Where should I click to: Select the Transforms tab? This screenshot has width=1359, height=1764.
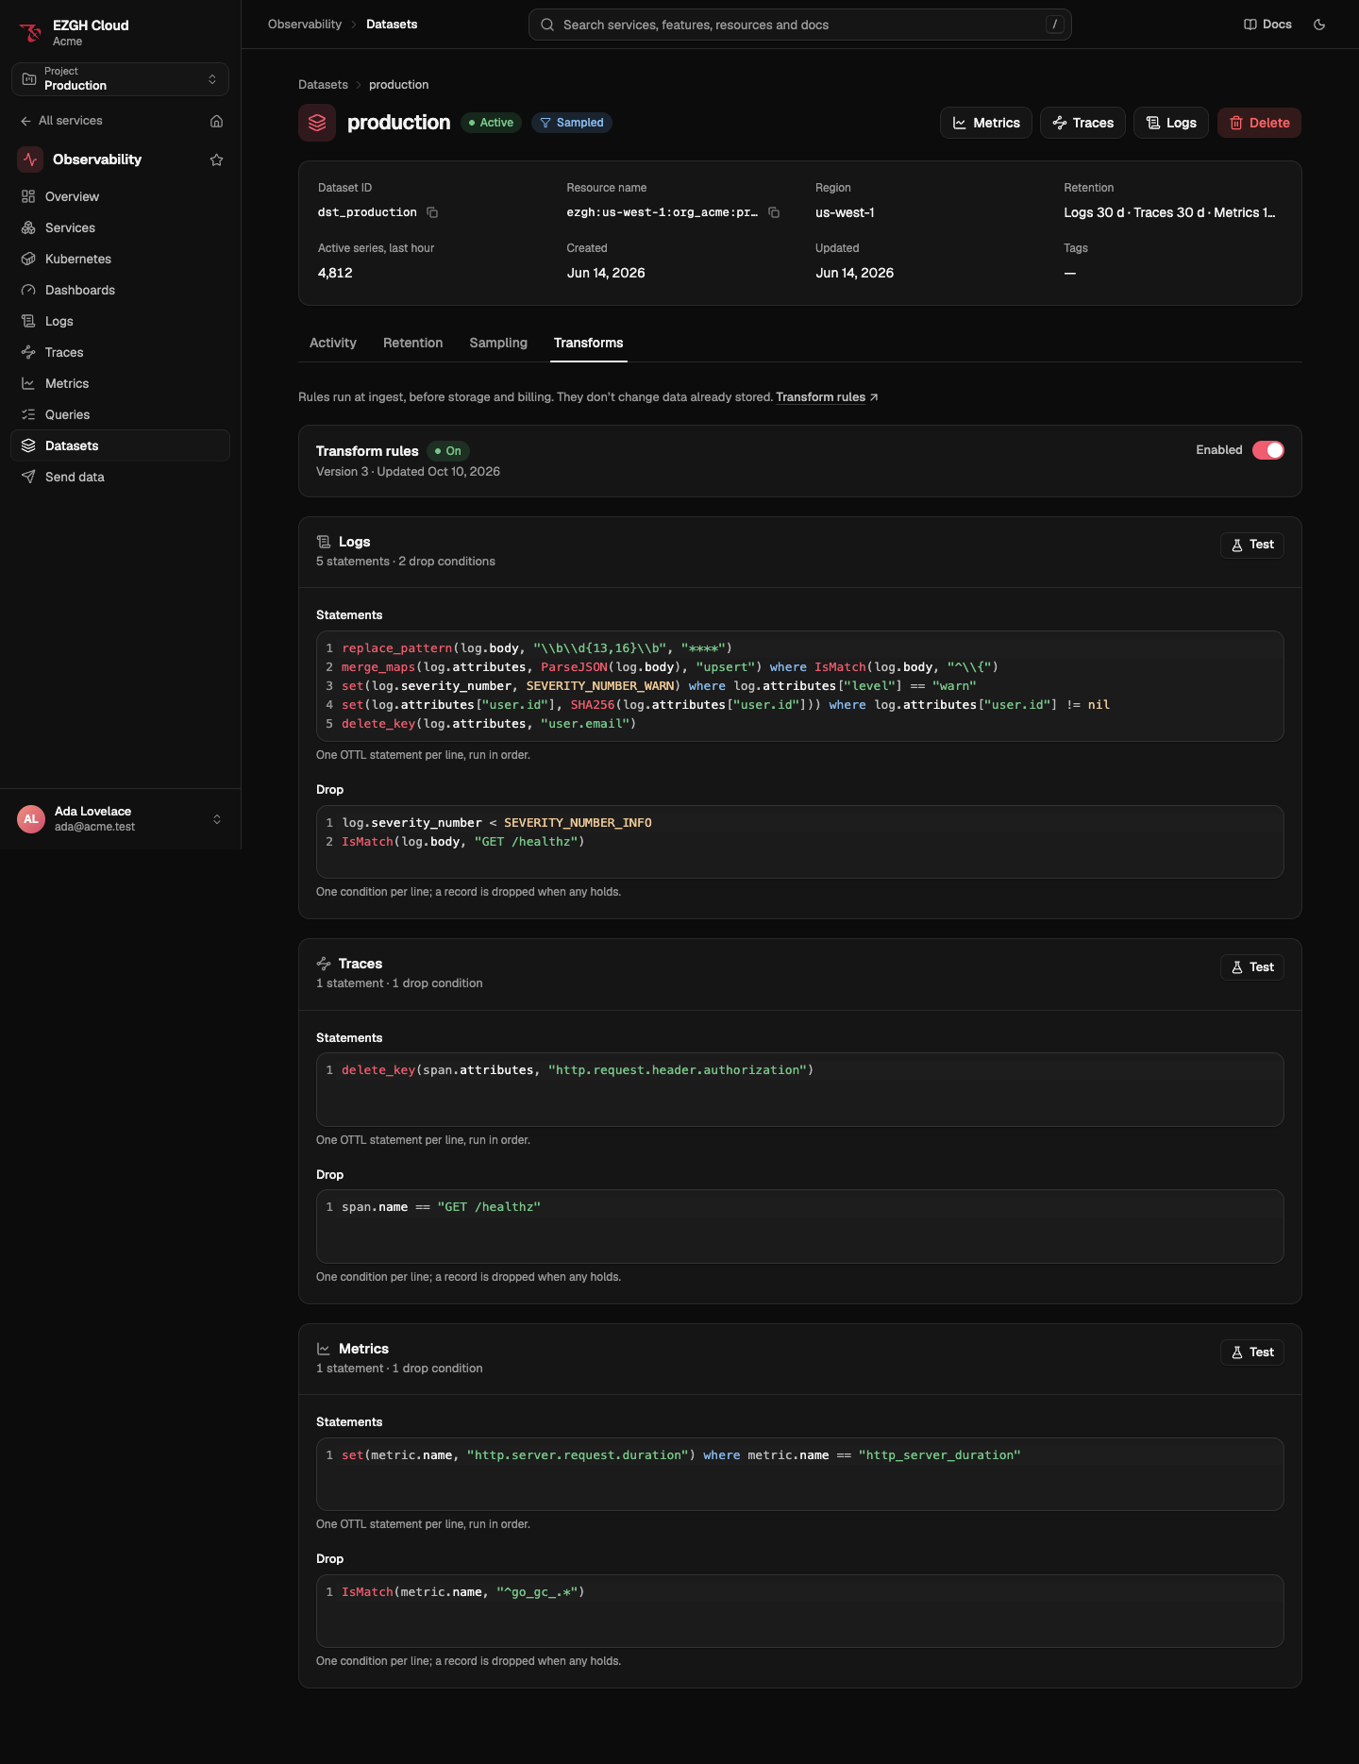588,343
